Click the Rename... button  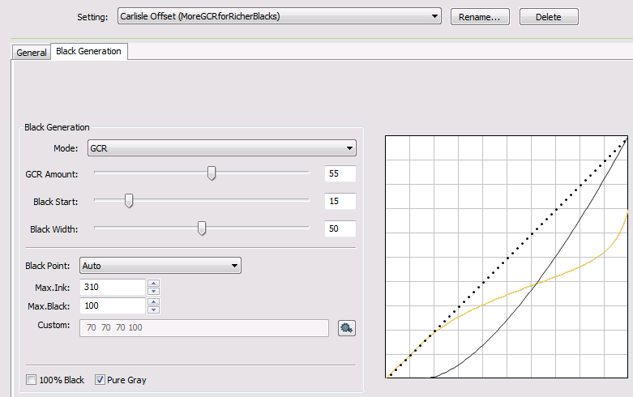480,17
